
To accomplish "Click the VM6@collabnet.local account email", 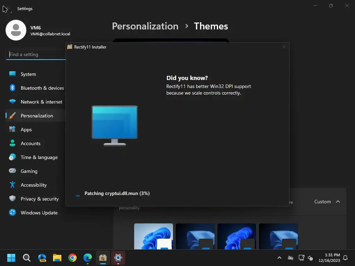I will pyautogui.click(x=50, y=34).
